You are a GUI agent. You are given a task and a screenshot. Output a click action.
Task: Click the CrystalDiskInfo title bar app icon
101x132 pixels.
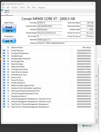[x=3, y=4]
